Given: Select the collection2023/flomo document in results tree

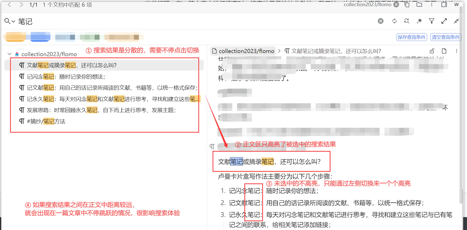Looking at the screenshot, I should click(x=49, y=54).
